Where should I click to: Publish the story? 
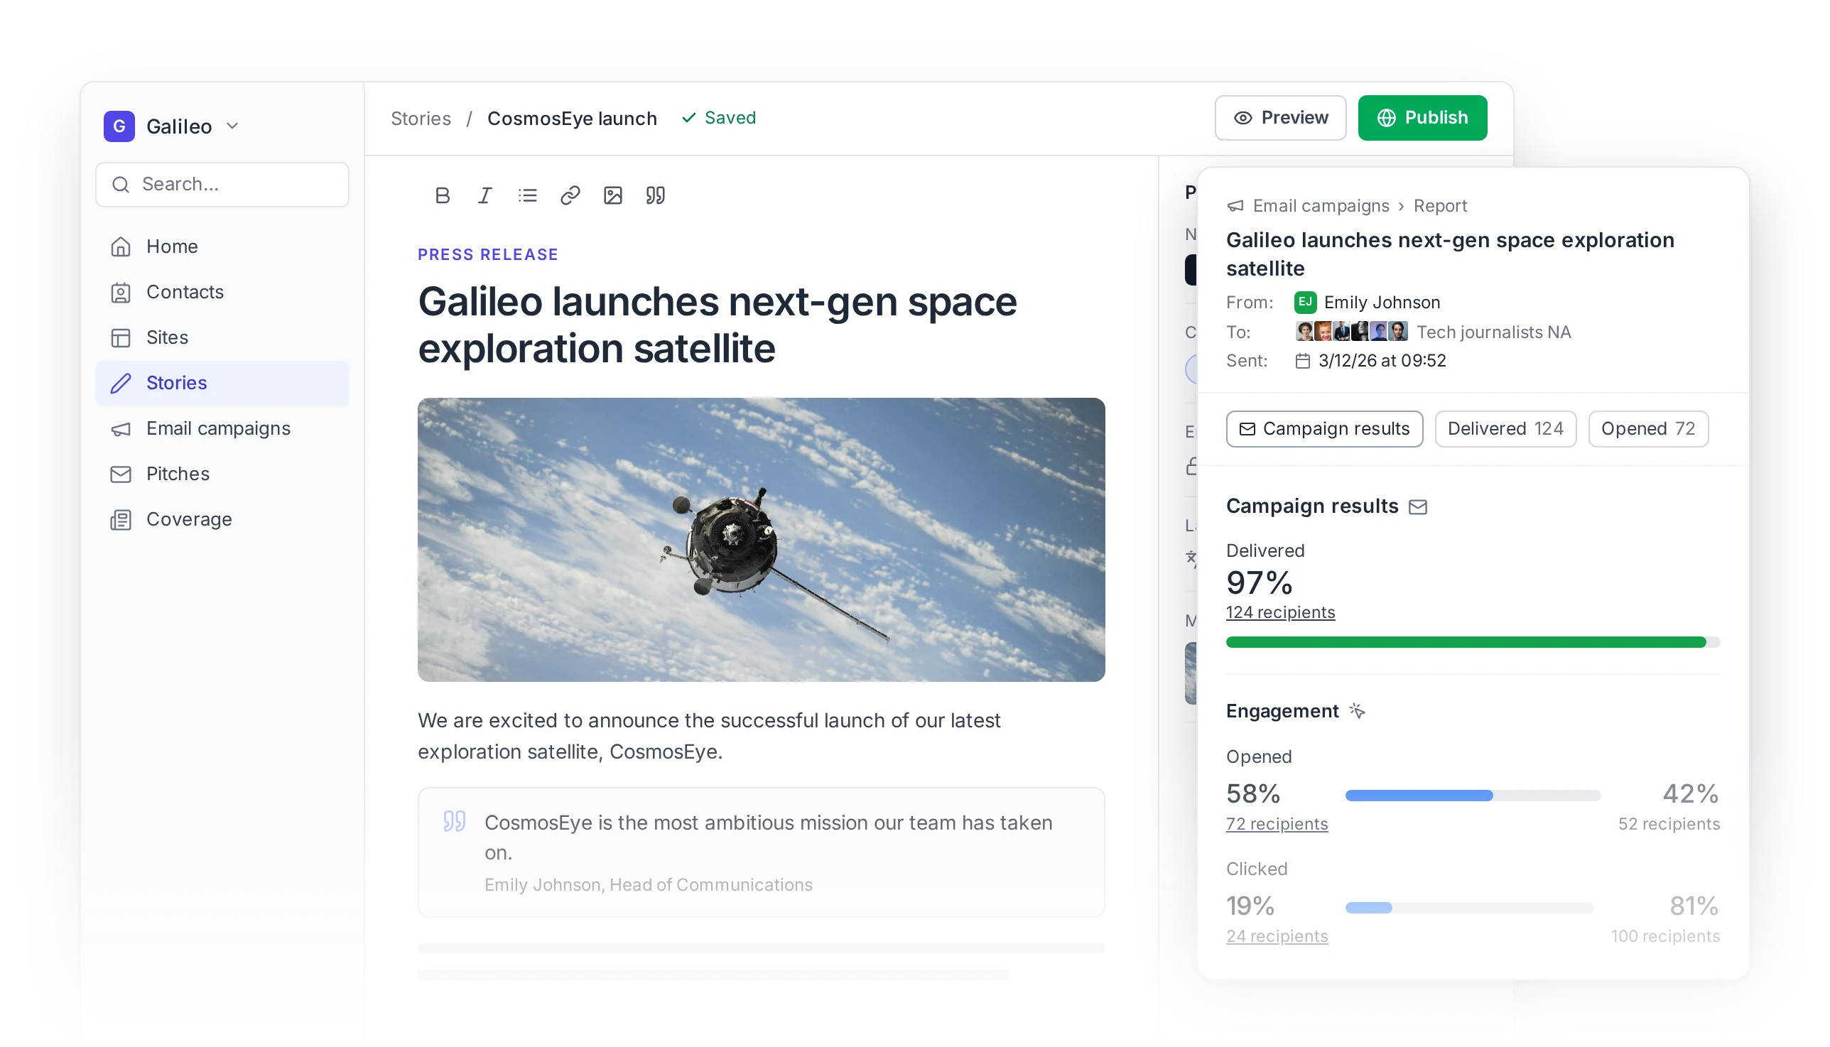[1422, 118]
